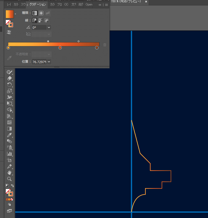Select the Symbol Sprayer tool
The height and width of the screenshot is (218, 208).
coord(9,148)
